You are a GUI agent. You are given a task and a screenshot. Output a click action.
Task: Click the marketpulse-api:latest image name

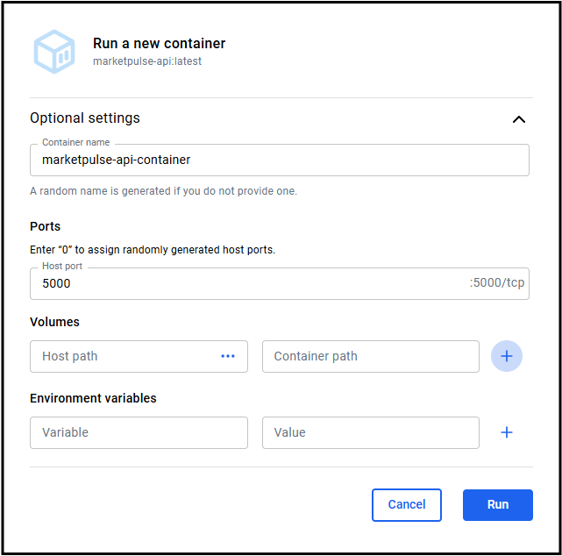point(147,62)
